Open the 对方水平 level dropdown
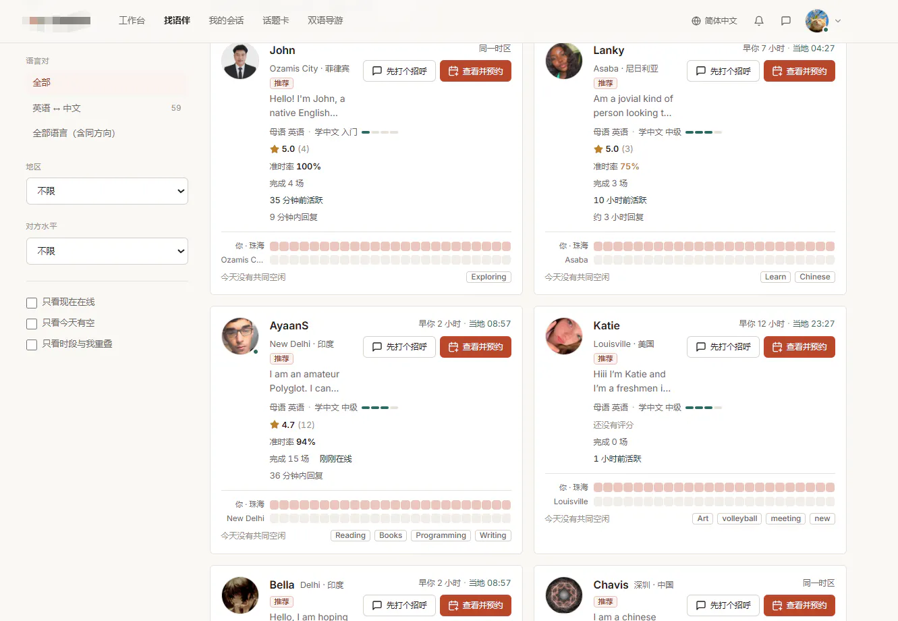 tap(107, 251)
